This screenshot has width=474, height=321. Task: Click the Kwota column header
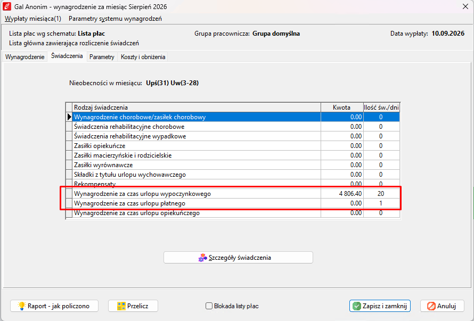[x=342, y=108]
